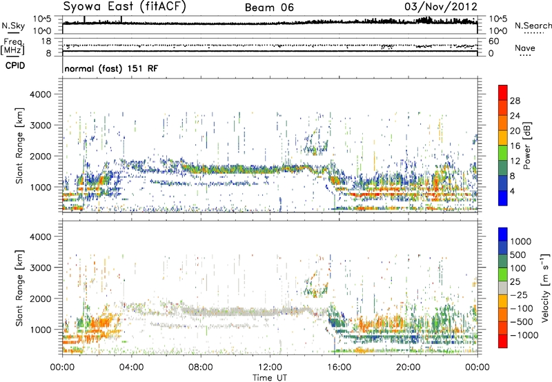The height and width of the screenshot is (382, 552).
Task: Click the 'N.Search' legend label
Action: (533, 26)
